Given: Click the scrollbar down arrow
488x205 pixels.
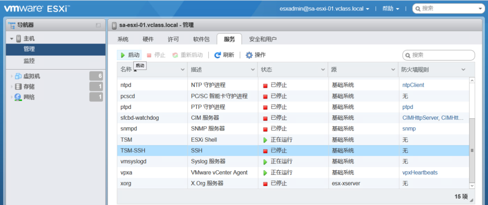Looking at the screenshot, I should coord(472,186).
